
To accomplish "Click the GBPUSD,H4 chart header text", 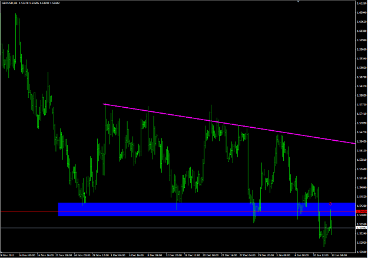I will [31, 3].
